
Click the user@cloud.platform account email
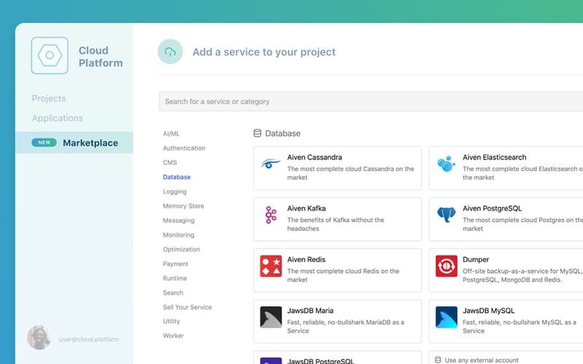(x=89, y=339)
